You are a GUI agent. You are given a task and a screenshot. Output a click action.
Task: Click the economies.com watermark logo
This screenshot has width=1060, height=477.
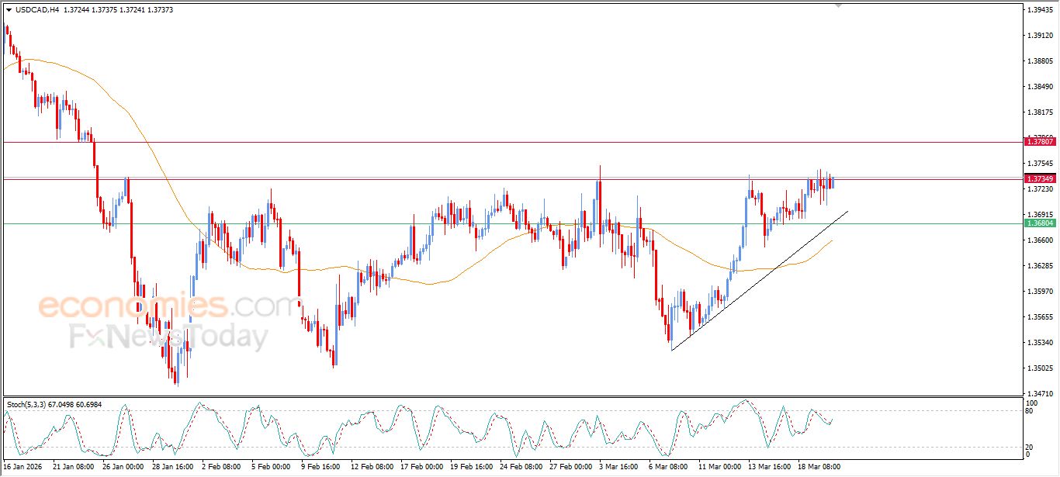click(x=168, y=306)
